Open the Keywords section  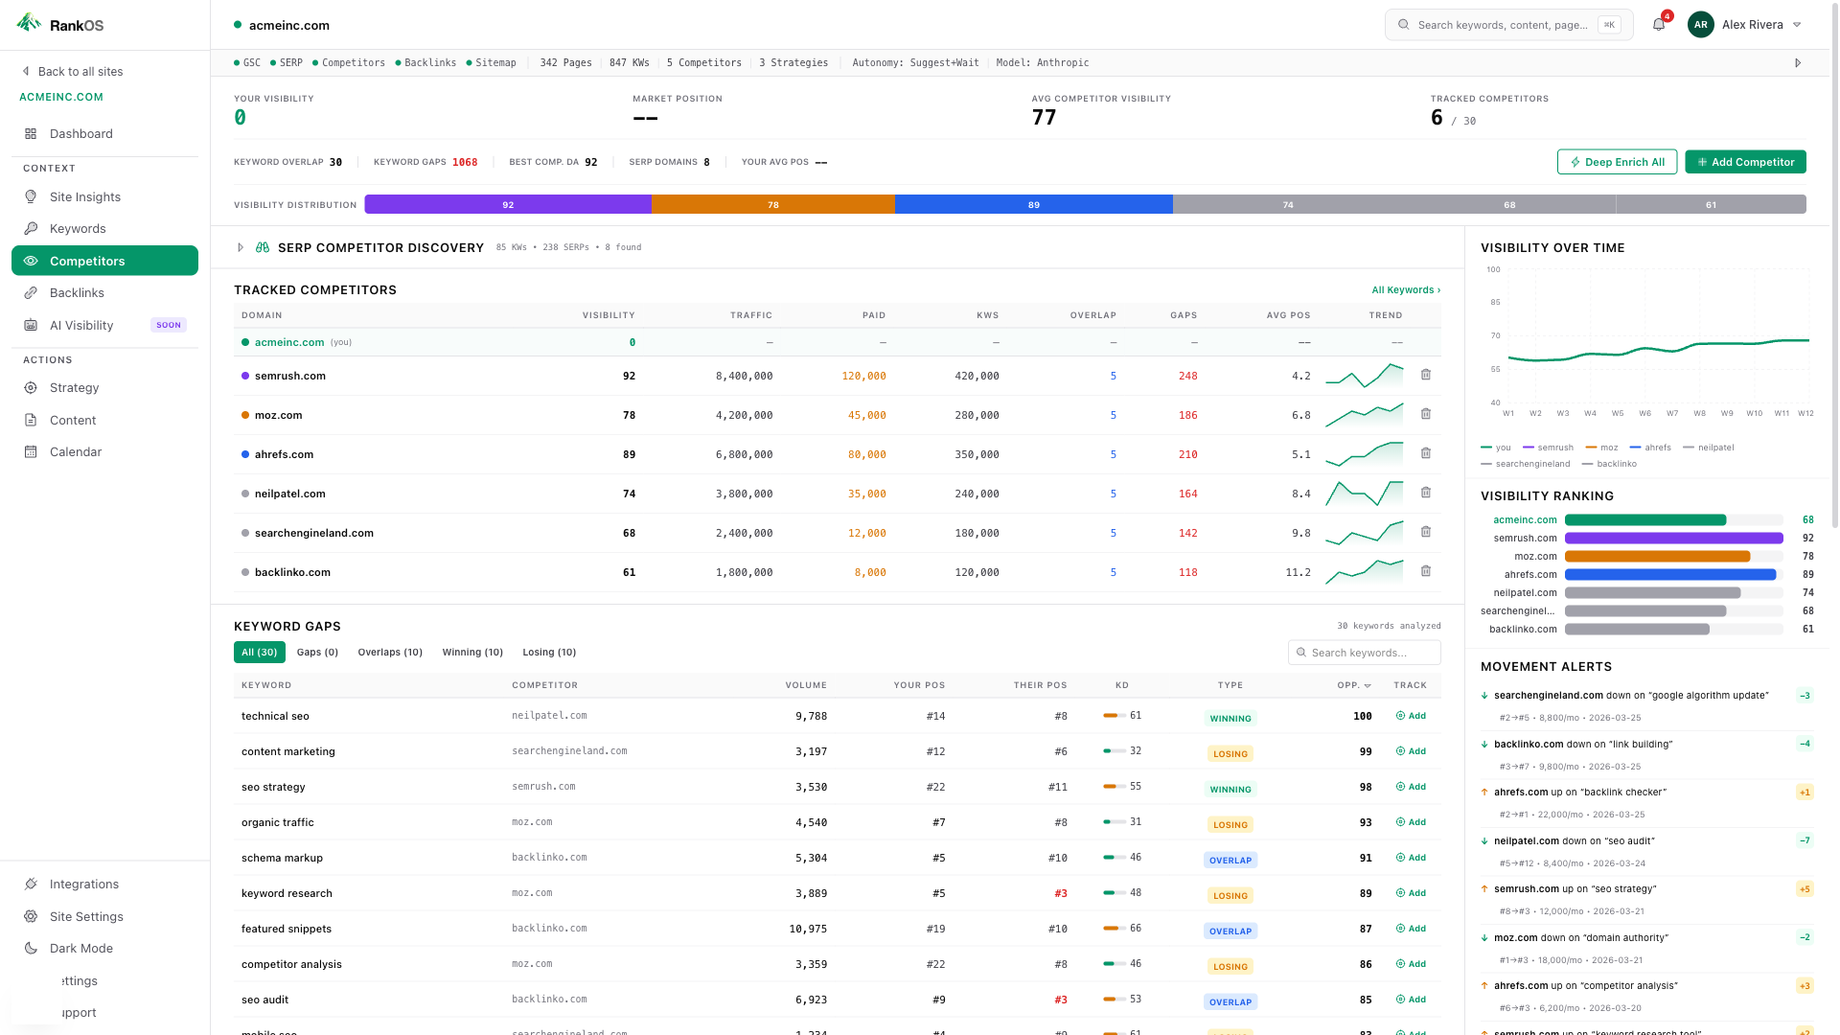79,228
